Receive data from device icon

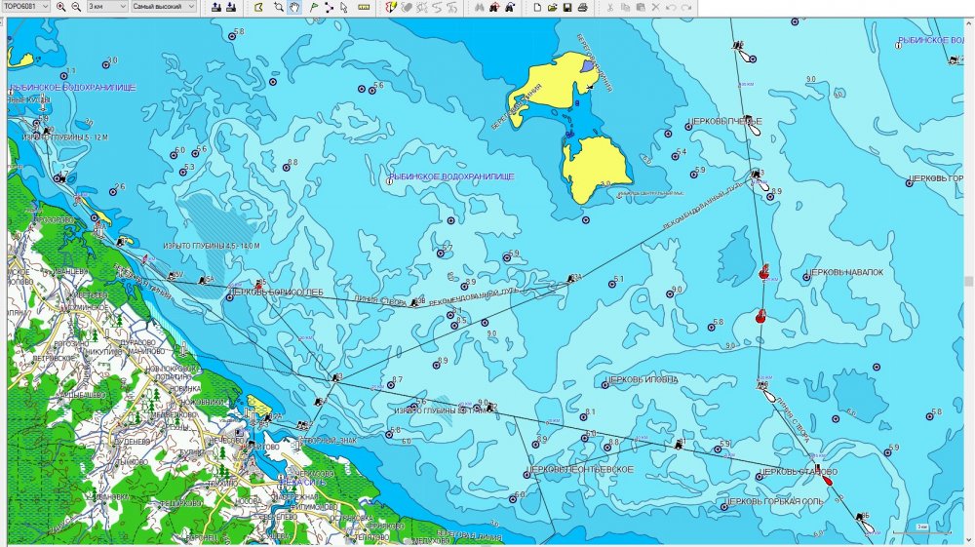[230, 7]
